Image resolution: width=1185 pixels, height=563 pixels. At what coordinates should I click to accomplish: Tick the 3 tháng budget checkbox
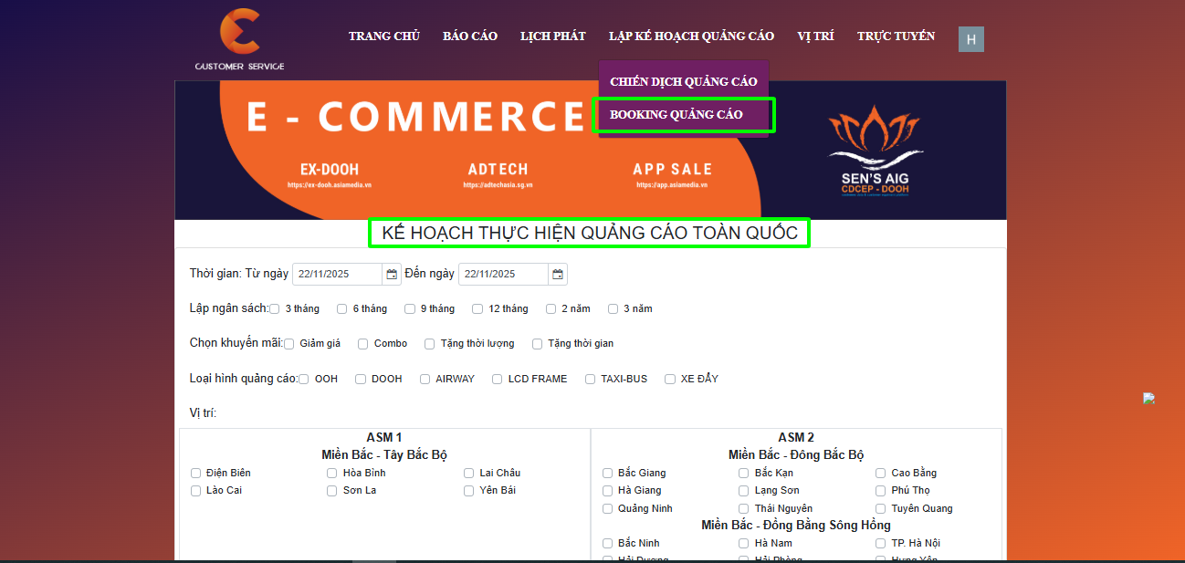pos(274,309)
